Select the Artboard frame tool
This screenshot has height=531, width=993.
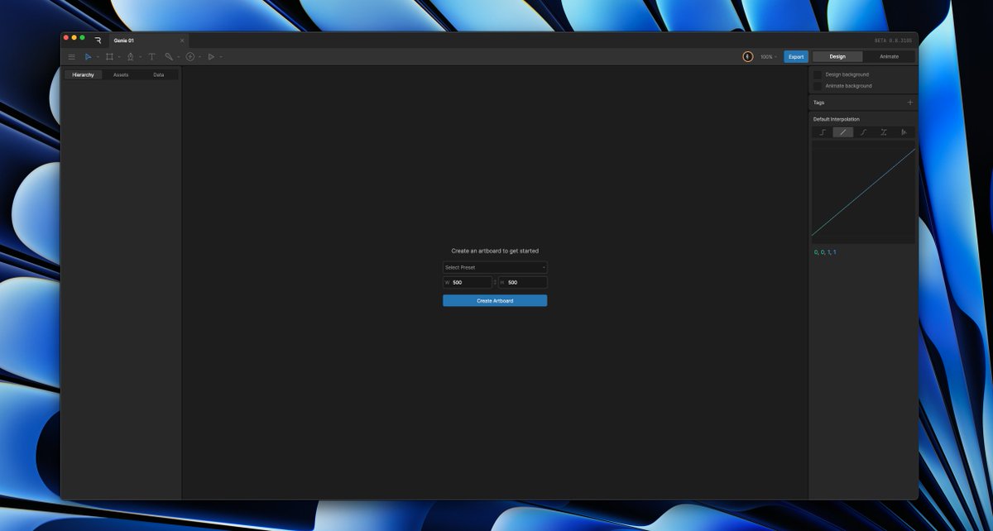[109, 57]
